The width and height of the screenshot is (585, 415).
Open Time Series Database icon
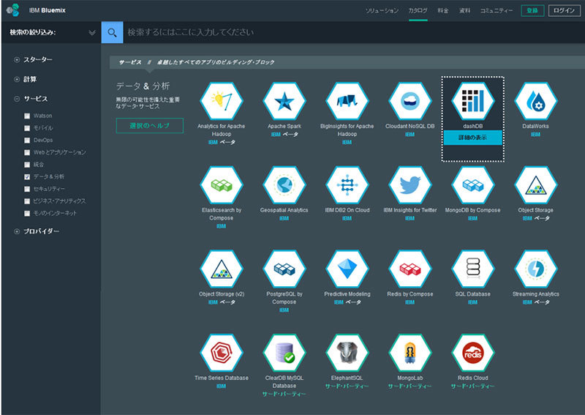(x=222, y=353)
